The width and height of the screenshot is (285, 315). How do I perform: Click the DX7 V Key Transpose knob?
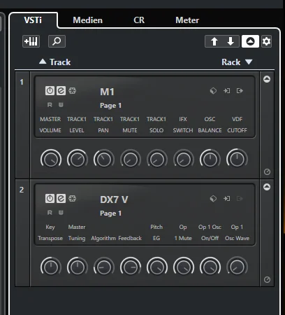pos(51,267)
